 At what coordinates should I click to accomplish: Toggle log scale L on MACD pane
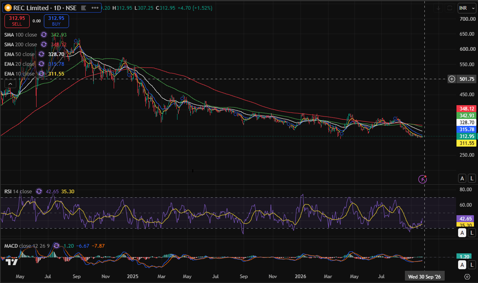point(472,265)
